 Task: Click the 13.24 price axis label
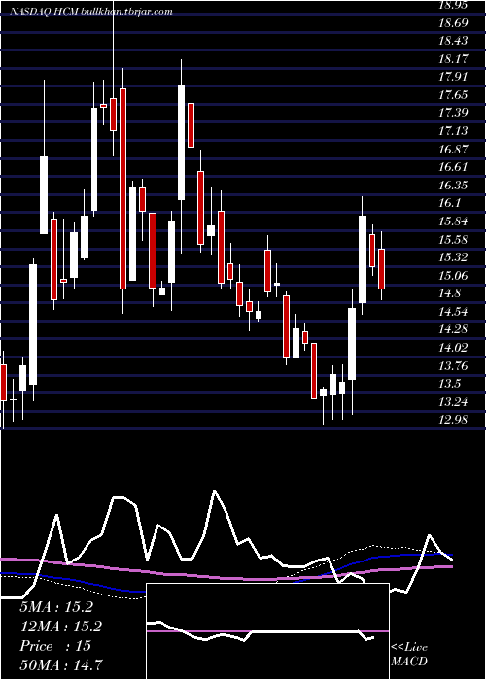click(x=453, y=402)
